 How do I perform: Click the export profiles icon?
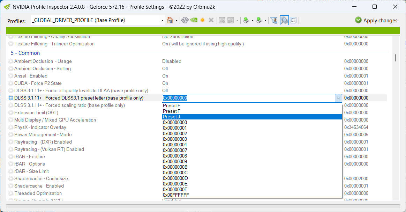tap(246, 20)
